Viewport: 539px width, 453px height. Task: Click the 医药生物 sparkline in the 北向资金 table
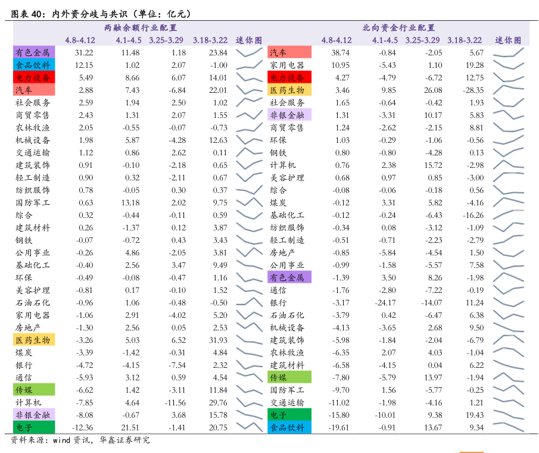pos(508,90)
